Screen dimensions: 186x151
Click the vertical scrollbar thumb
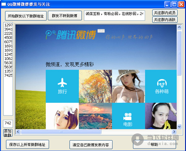tap(179, 53)
